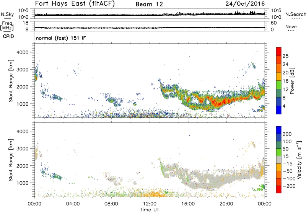
Task: Click the date '24/Oct/2016'
Action: click(245, 4)
